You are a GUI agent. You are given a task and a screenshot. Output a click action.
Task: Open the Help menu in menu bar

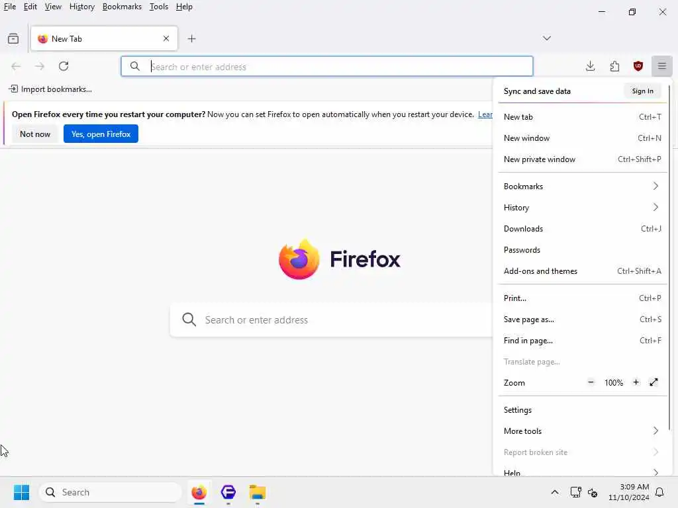pyautogui.click(x=184, y=7)
